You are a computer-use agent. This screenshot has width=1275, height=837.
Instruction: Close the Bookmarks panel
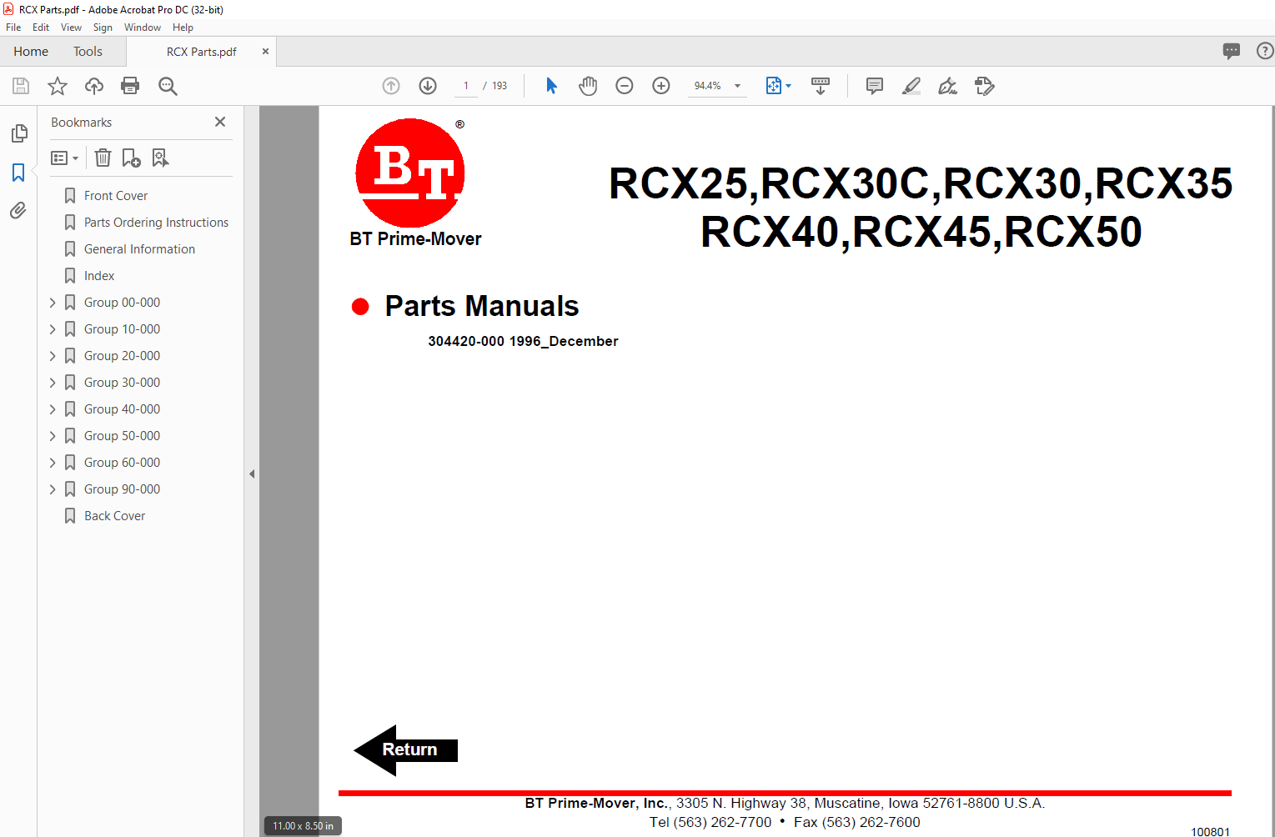pos(220,122)
